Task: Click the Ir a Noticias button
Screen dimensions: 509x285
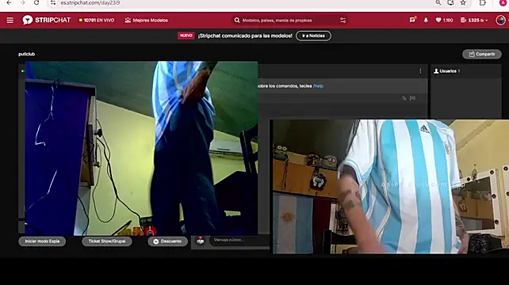Action: coord(314,36)
